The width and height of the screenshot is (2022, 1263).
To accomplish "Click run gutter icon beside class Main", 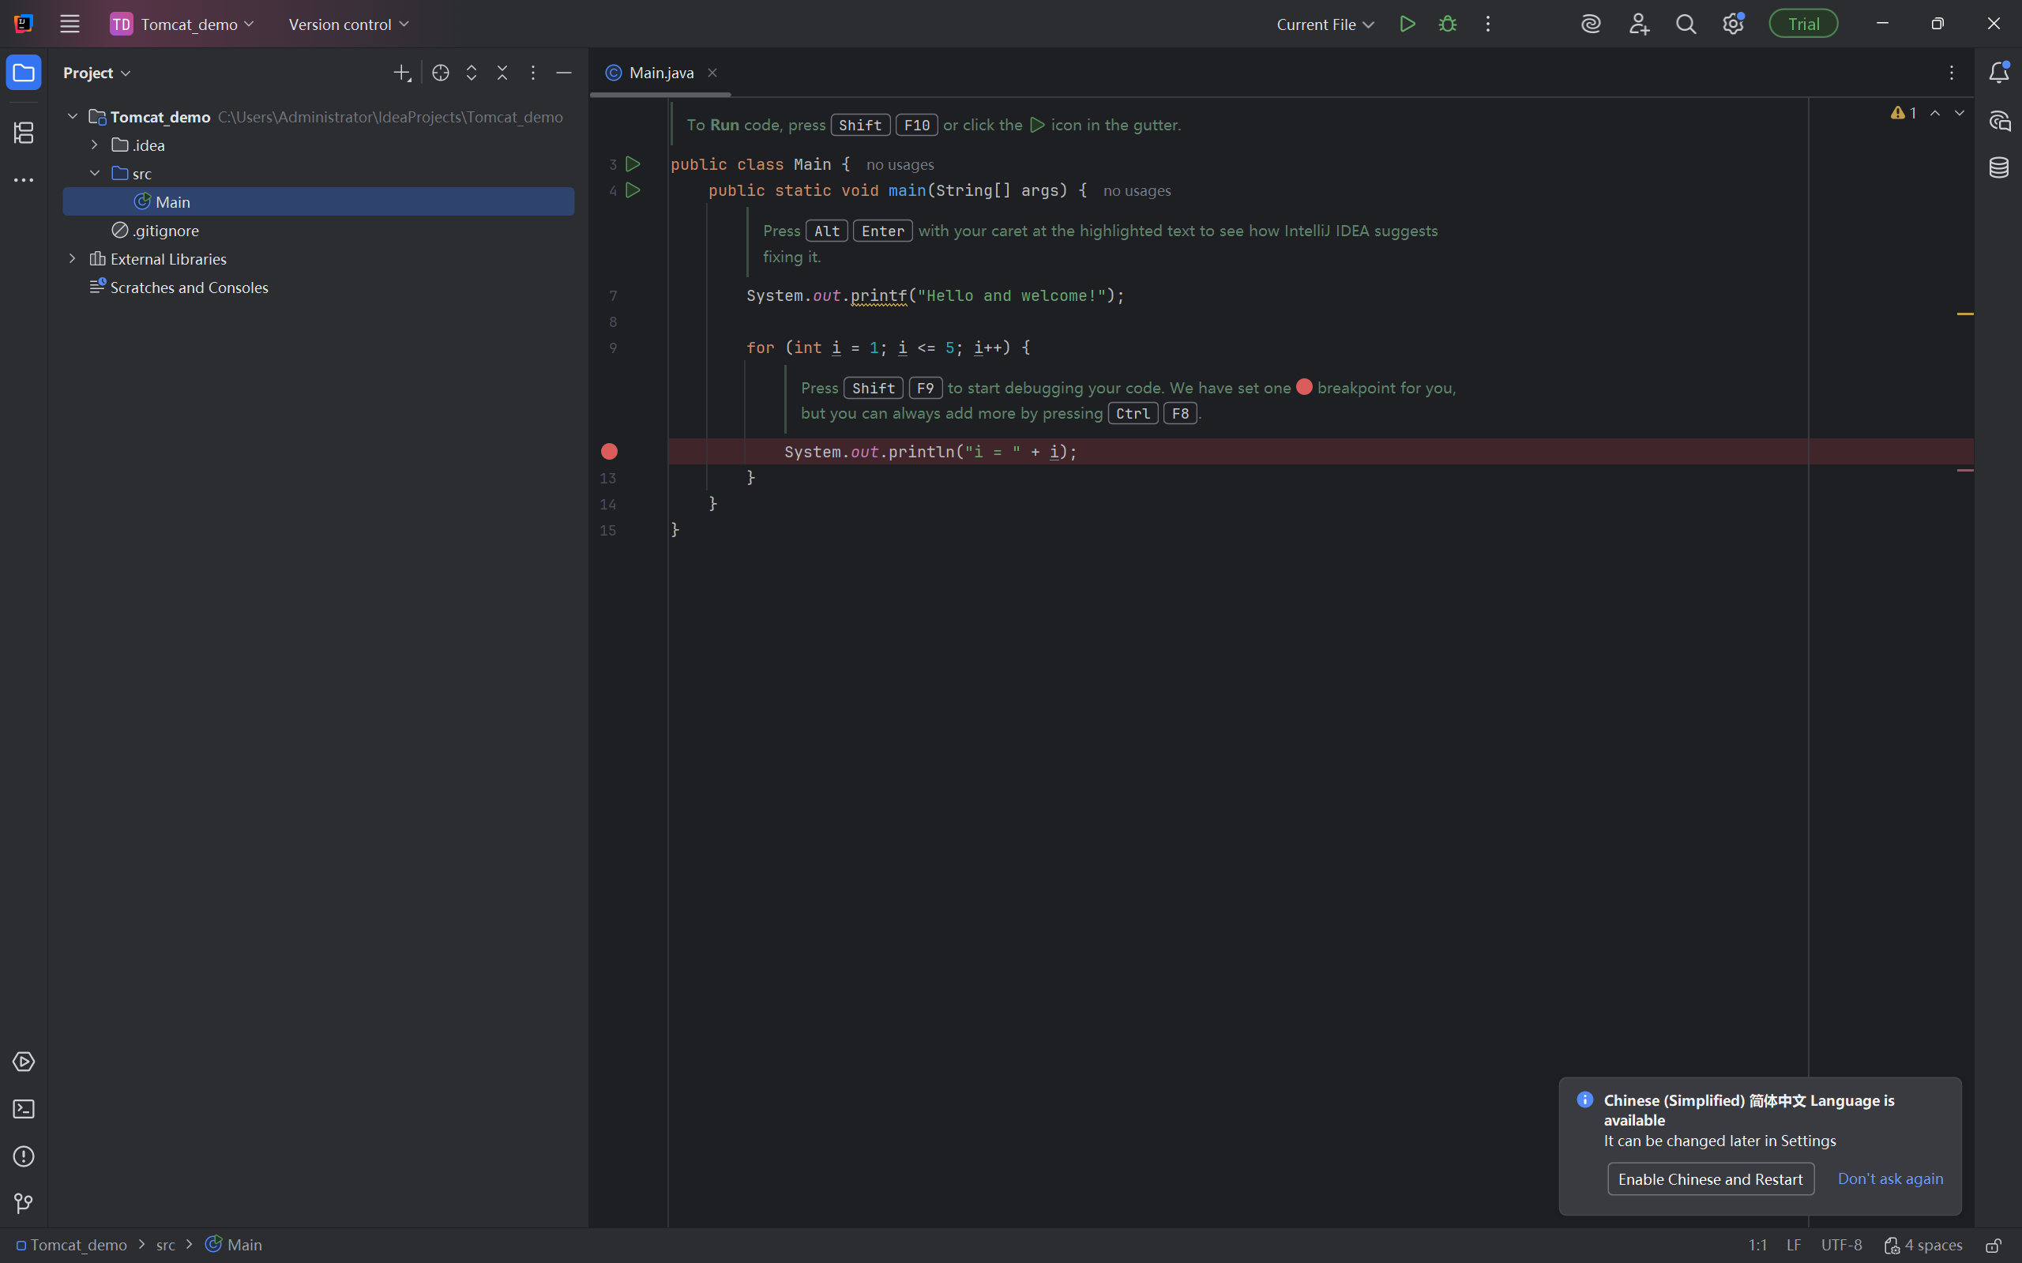I will pos(633,164).
